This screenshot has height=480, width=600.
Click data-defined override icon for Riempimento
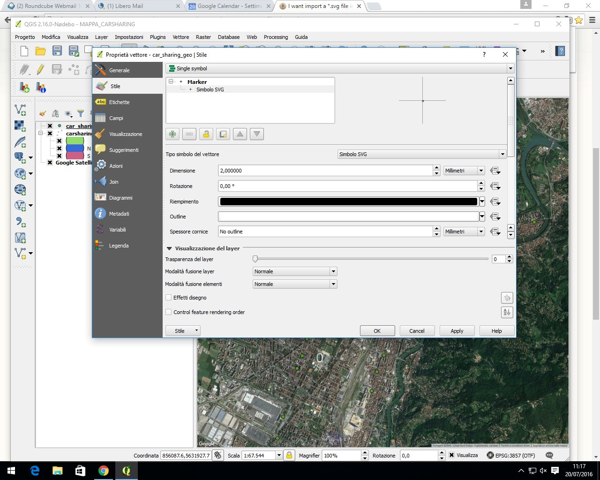pos(495,202)
